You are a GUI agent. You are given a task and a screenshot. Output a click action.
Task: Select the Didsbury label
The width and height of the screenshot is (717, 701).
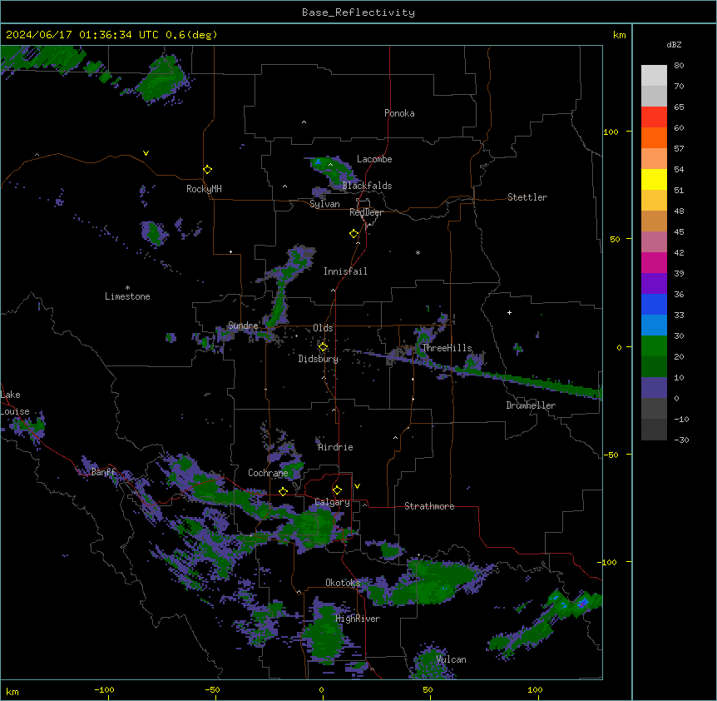tap(319, 359)
